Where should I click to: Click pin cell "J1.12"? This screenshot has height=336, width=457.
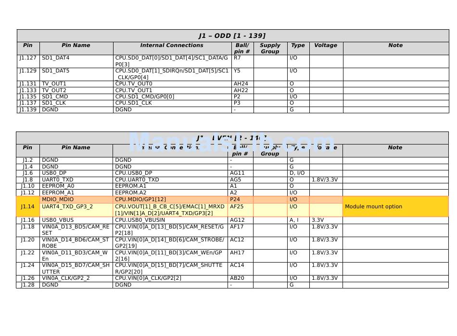tap(28, 192)
